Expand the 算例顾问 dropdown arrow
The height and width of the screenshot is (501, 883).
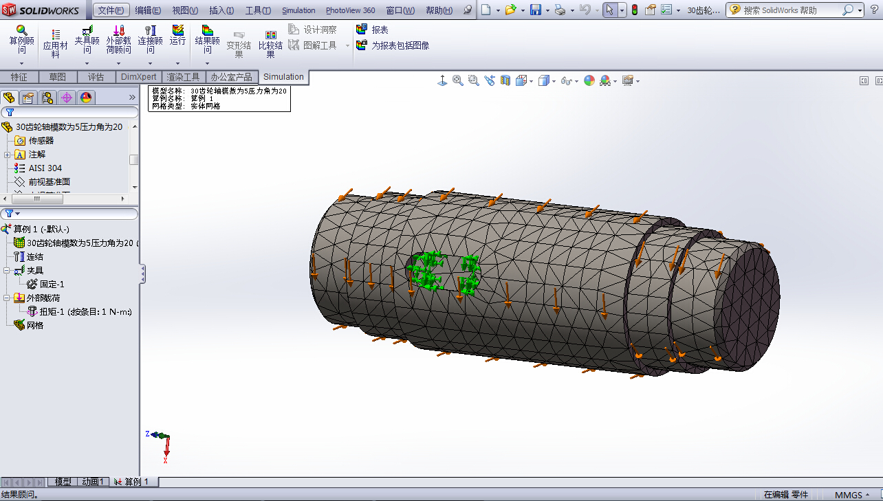pyautogui.click(x=21, y=63)
